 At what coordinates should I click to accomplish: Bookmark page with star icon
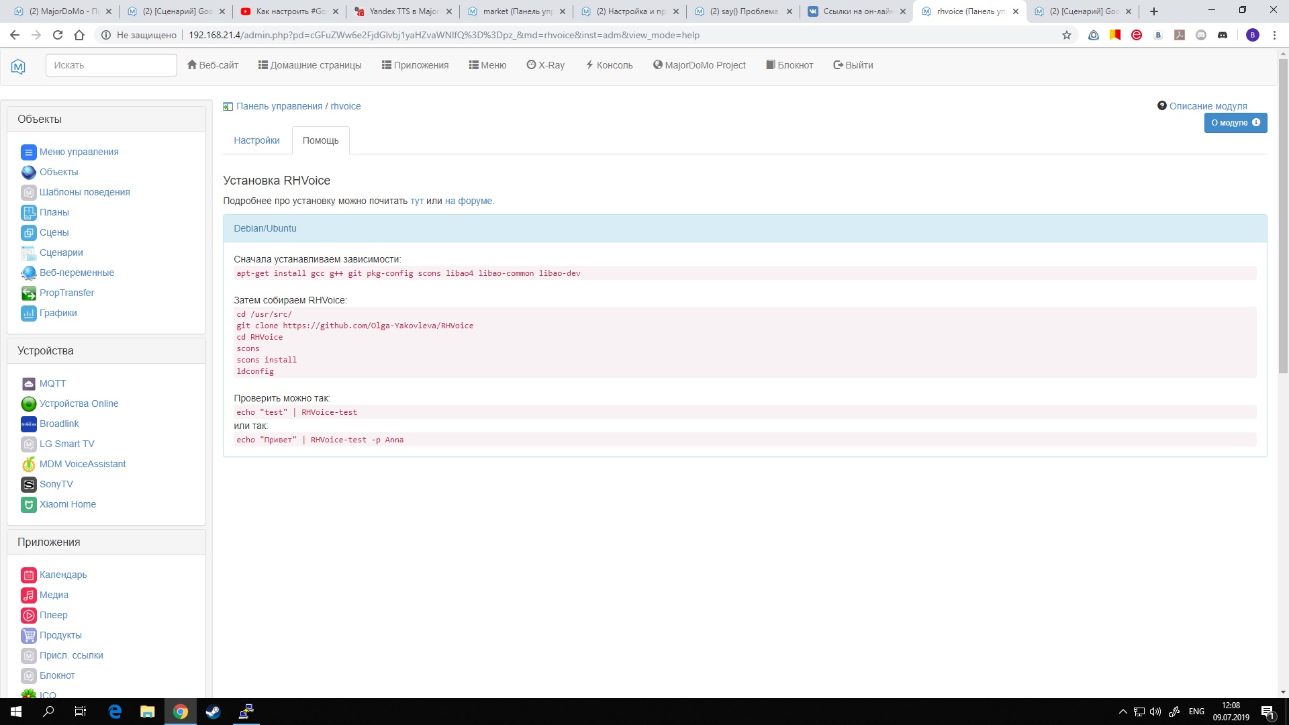(1067, 35)
